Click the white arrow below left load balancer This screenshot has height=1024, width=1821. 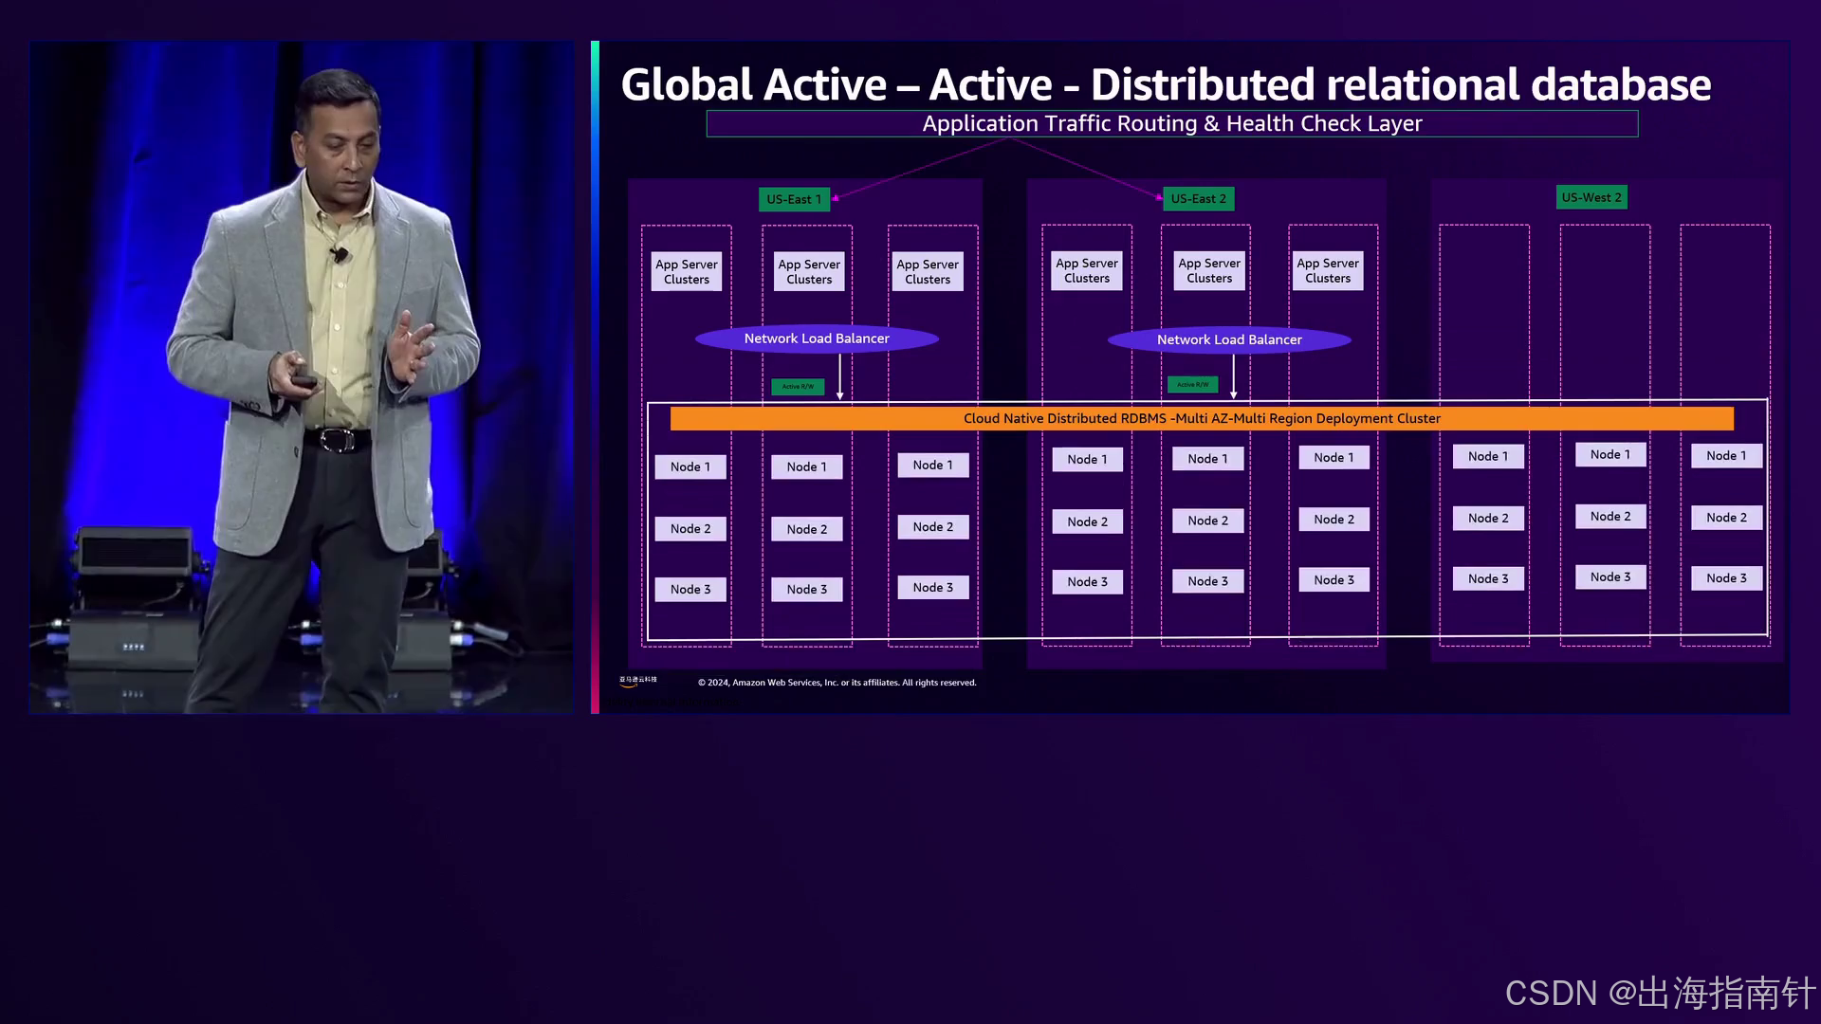point(839,376)
